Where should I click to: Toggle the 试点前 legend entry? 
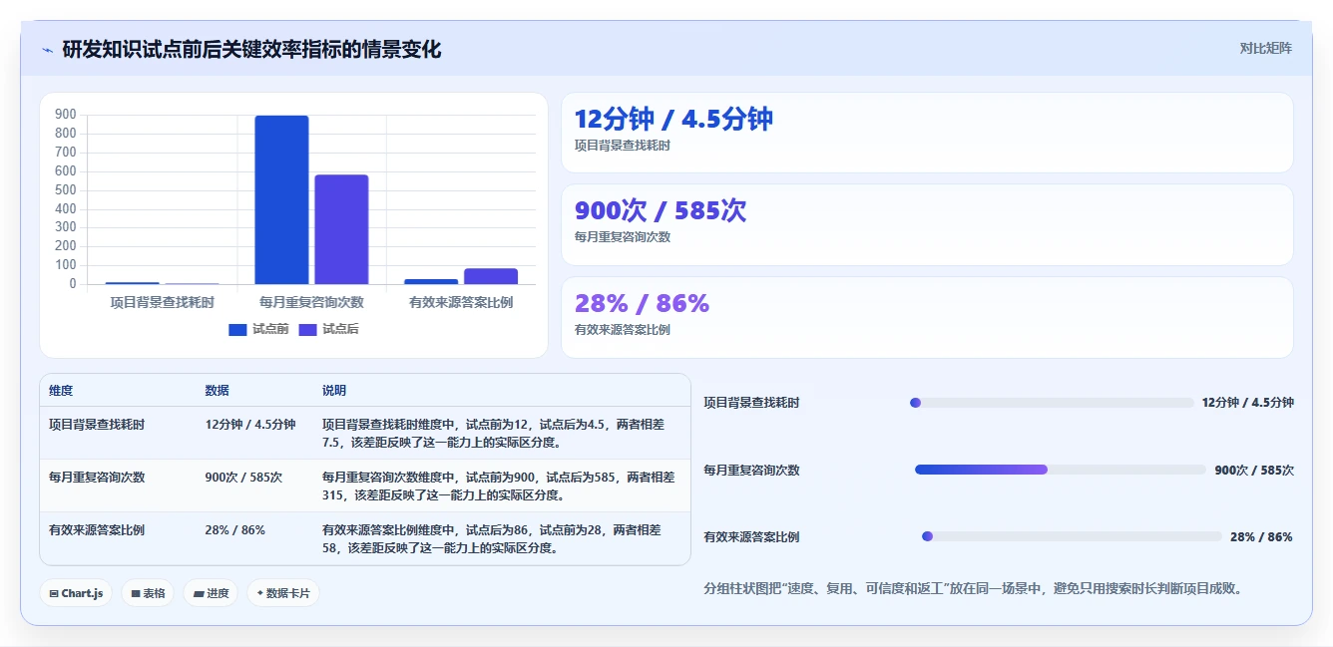258,329
